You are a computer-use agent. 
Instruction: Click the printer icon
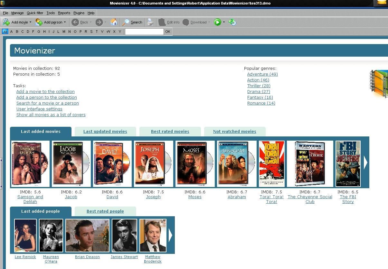(150, 22)
